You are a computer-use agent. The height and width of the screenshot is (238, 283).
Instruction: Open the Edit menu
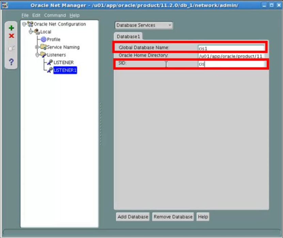click(x=36, y=15)
